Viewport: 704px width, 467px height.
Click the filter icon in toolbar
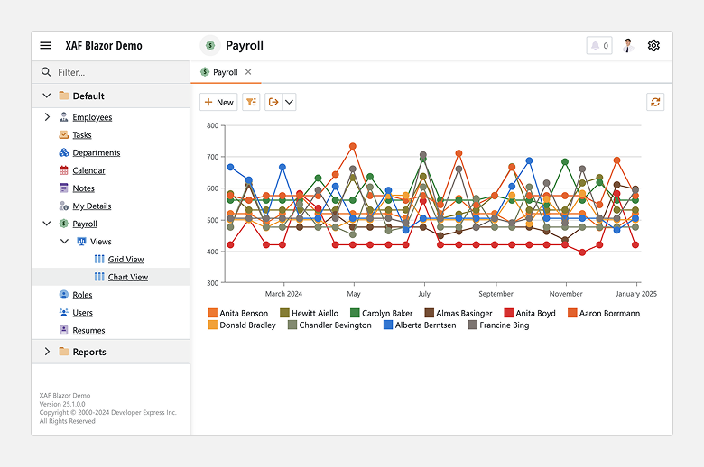pos(251,102)
